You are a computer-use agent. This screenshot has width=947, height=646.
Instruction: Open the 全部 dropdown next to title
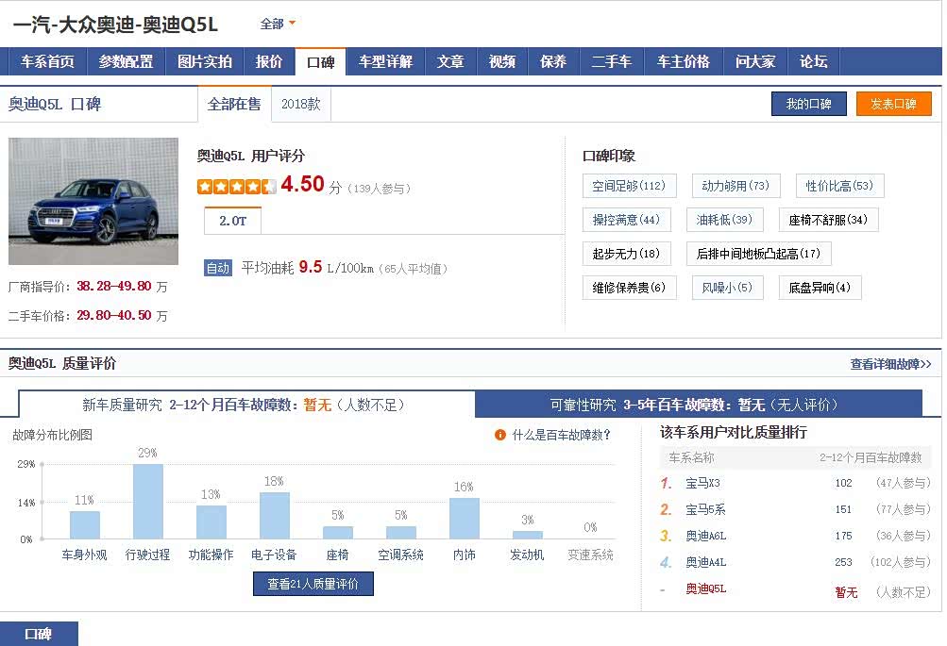(278, 24)
